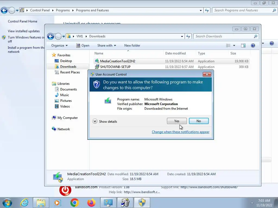Viewport: 278px width, 208px height.
Task: Select Downloads in navigation pane
Action: 68,67
